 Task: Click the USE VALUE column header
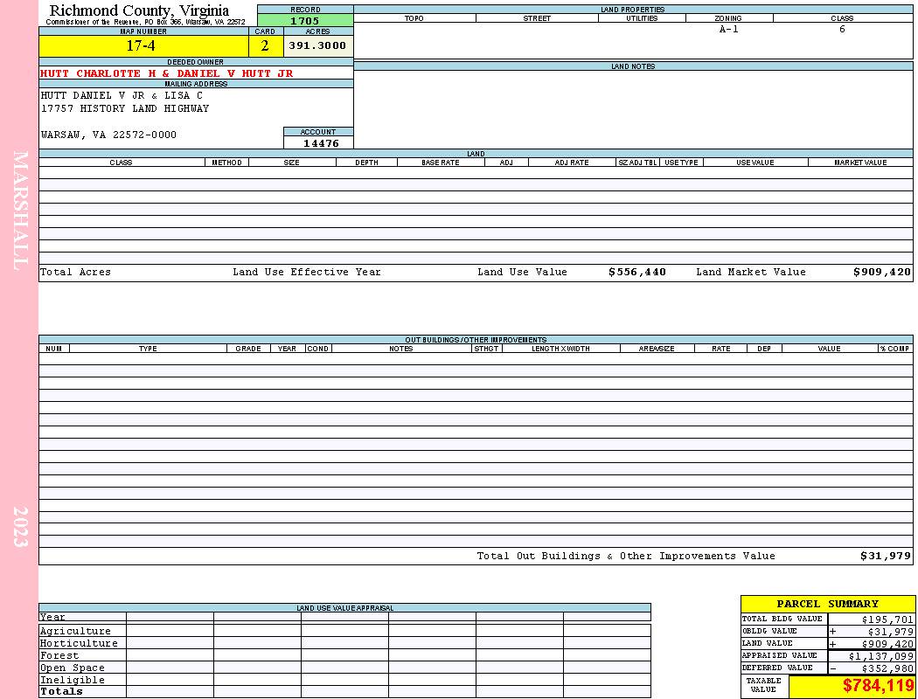pos(755,163)
